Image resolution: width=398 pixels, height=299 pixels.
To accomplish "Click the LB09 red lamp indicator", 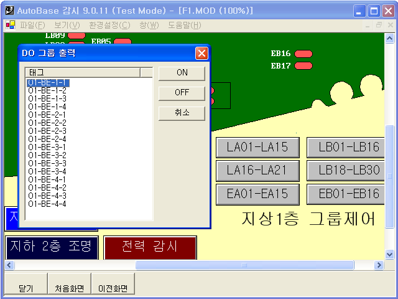I will point(76,36).
